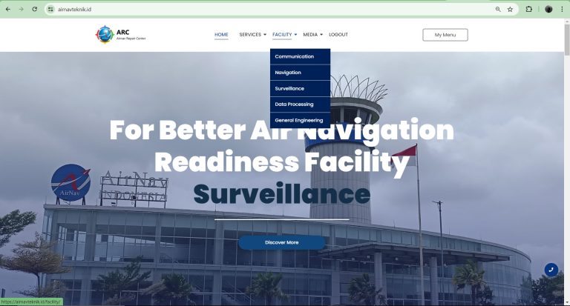Image resolution: width=570 pixels, height=306 pixels.
Task: Reload the page with the refresh icon
Action: point(35,9)
